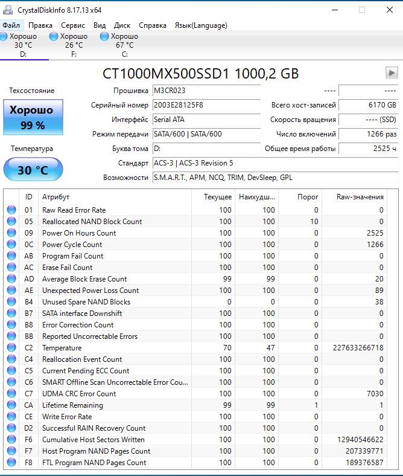This screenshot has height=476, width=403.
Task: Click status icon of Current Pending ECC Count
Action: coord(11,370)
